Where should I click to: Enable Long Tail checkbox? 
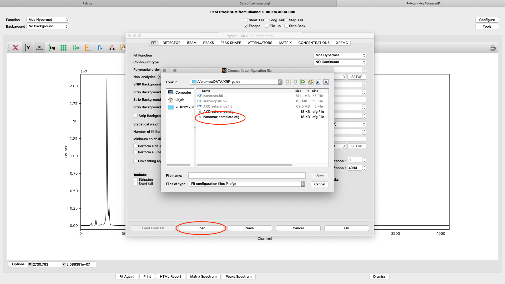pos(266,20)
